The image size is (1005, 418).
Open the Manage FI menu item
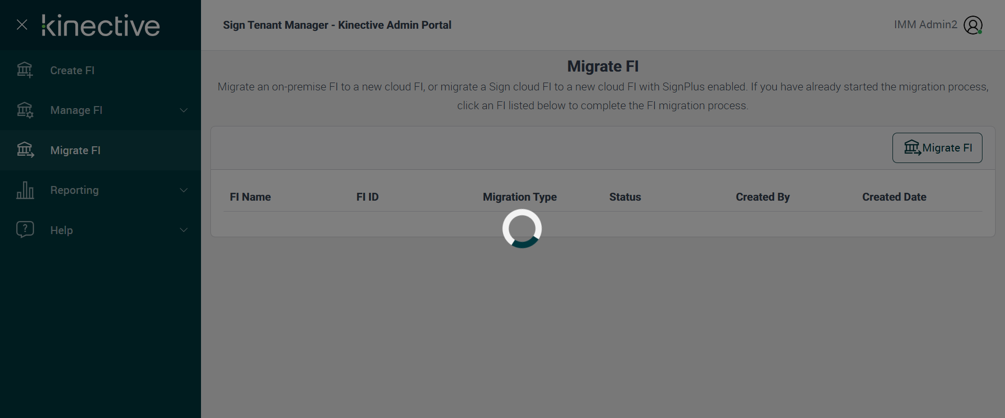[x=100, y=110]
